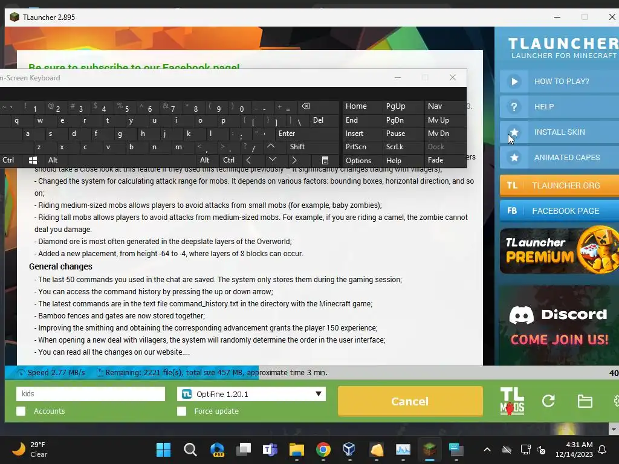Open the Install Skin menu item

[x=559, y=132]
